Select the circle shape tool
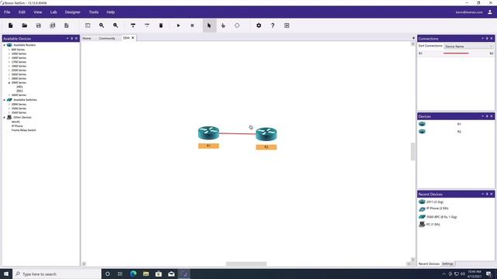This screenshot has width=497, height=279. 237,26
